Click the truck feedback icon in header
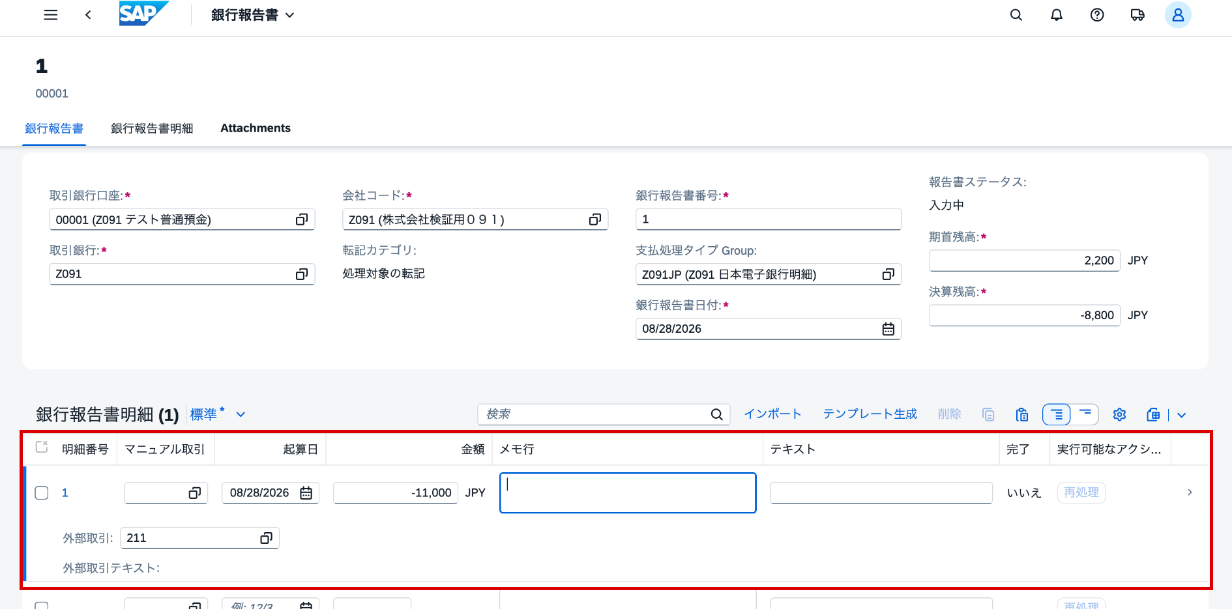Image resolution: width=1232 pixels, height=609 pixels. pos(1137,15)
